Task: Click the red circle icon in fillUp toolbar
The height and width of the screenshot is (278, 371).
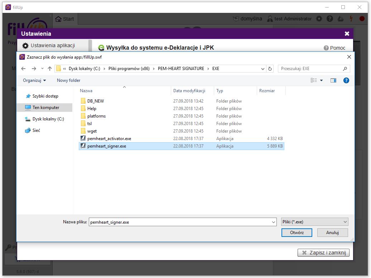Action: point(362,19)
